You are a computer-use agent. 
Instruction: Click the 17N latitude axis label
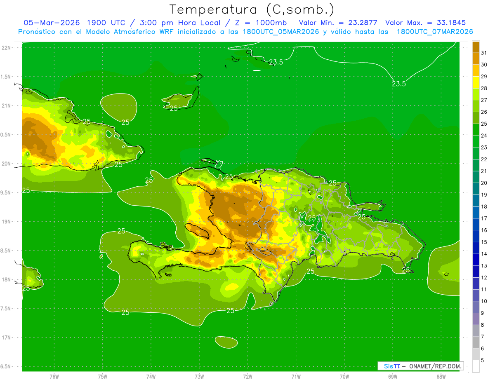tap(7, 337)
